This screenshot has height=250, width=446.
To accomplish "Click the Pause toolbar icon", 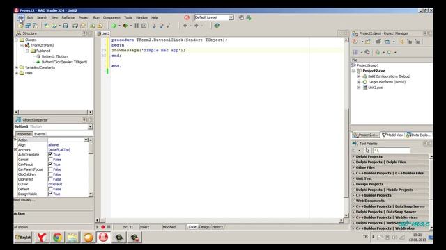I will pos(137,26).
